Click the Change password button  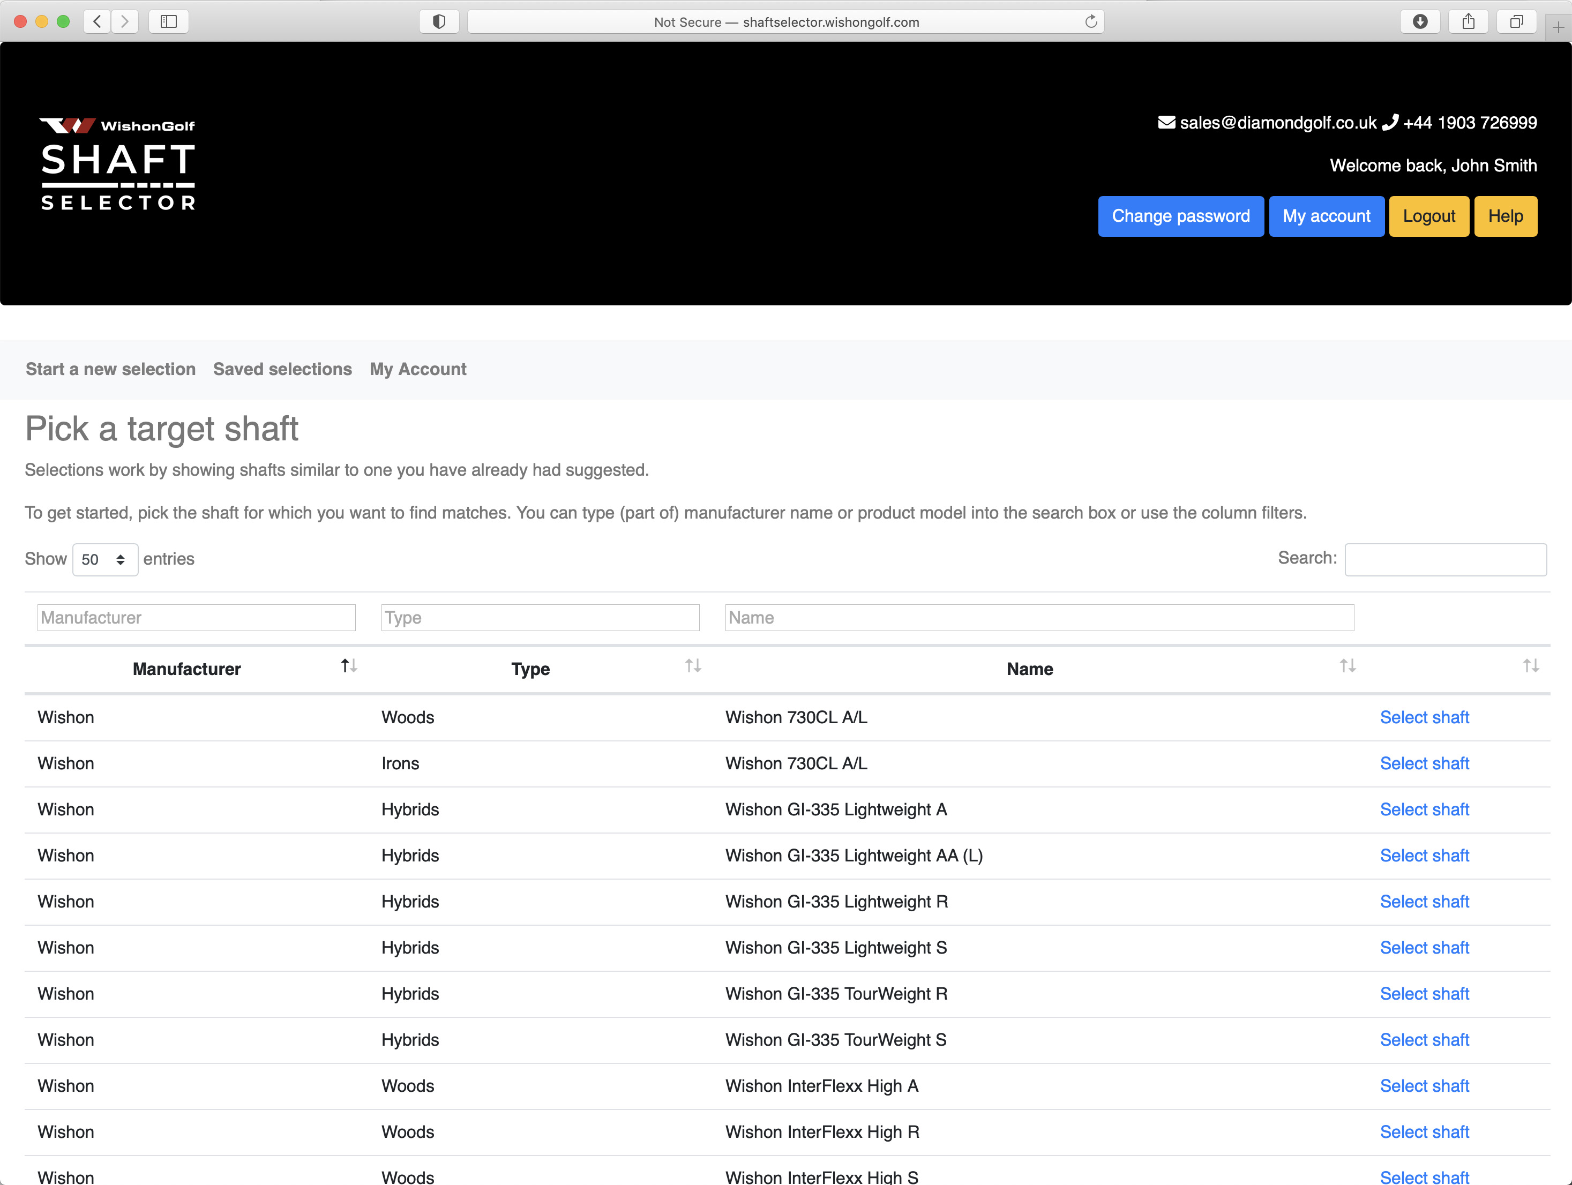(1180, 216)
